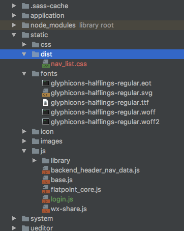The image size is (184, 231).
Task: Click the icon folder's folder icon
Action: [36, 131]
